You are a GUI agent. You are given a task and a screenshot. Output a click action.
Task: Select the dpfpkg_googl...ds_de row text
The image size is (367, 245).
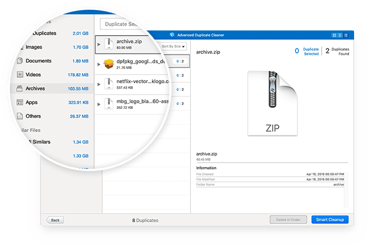point(141,62)
